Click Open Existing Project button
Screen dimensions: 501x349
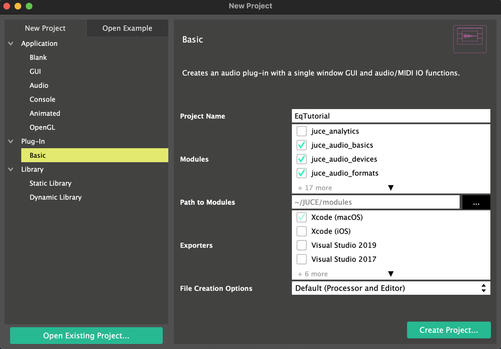[x=86, y=336]
